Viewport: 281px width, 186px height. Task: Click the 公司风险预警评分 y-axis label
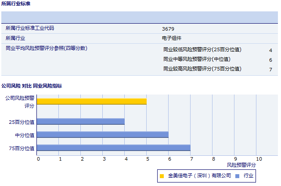19,102
